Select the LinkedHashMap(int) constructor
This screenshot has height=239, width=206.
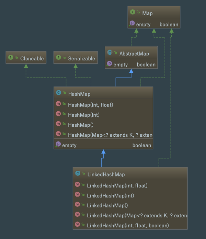pyautogui.click(x=111, y=196)
